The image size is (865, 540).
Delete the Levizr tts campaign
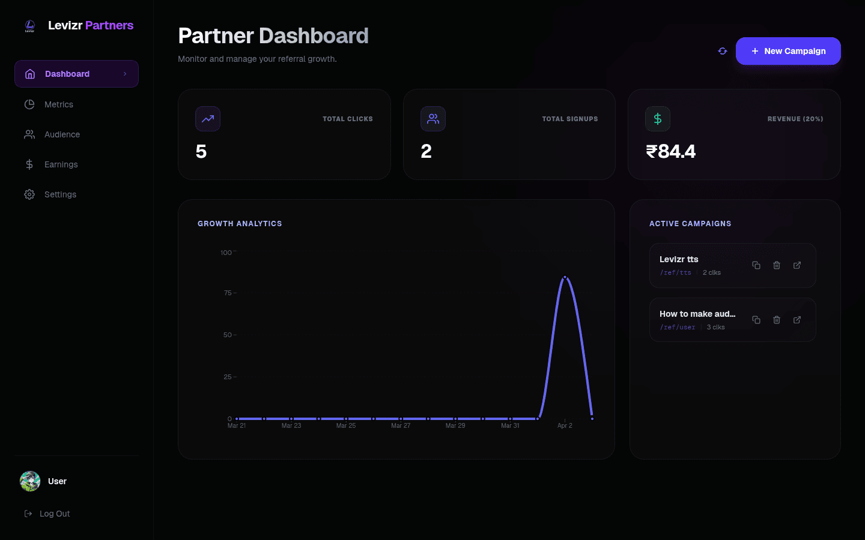click(x=777, y=265)
